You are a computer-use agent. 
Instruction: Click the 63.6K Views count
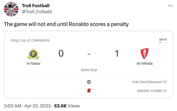tap(67, 106)
